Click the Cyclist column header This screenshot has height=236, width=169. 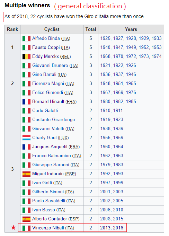click(x=52, y=29)
